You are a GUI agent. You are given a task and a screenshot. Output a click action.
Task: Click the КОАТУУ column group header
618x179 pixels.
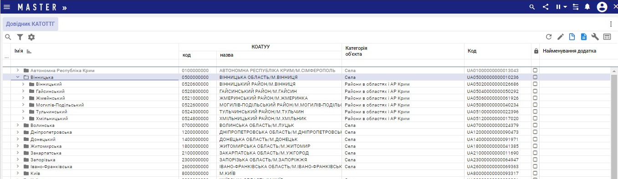pyautogui.click(x=260, y=47)
